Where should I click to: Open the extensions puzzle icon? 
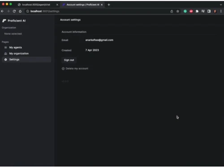coord(197,11)
